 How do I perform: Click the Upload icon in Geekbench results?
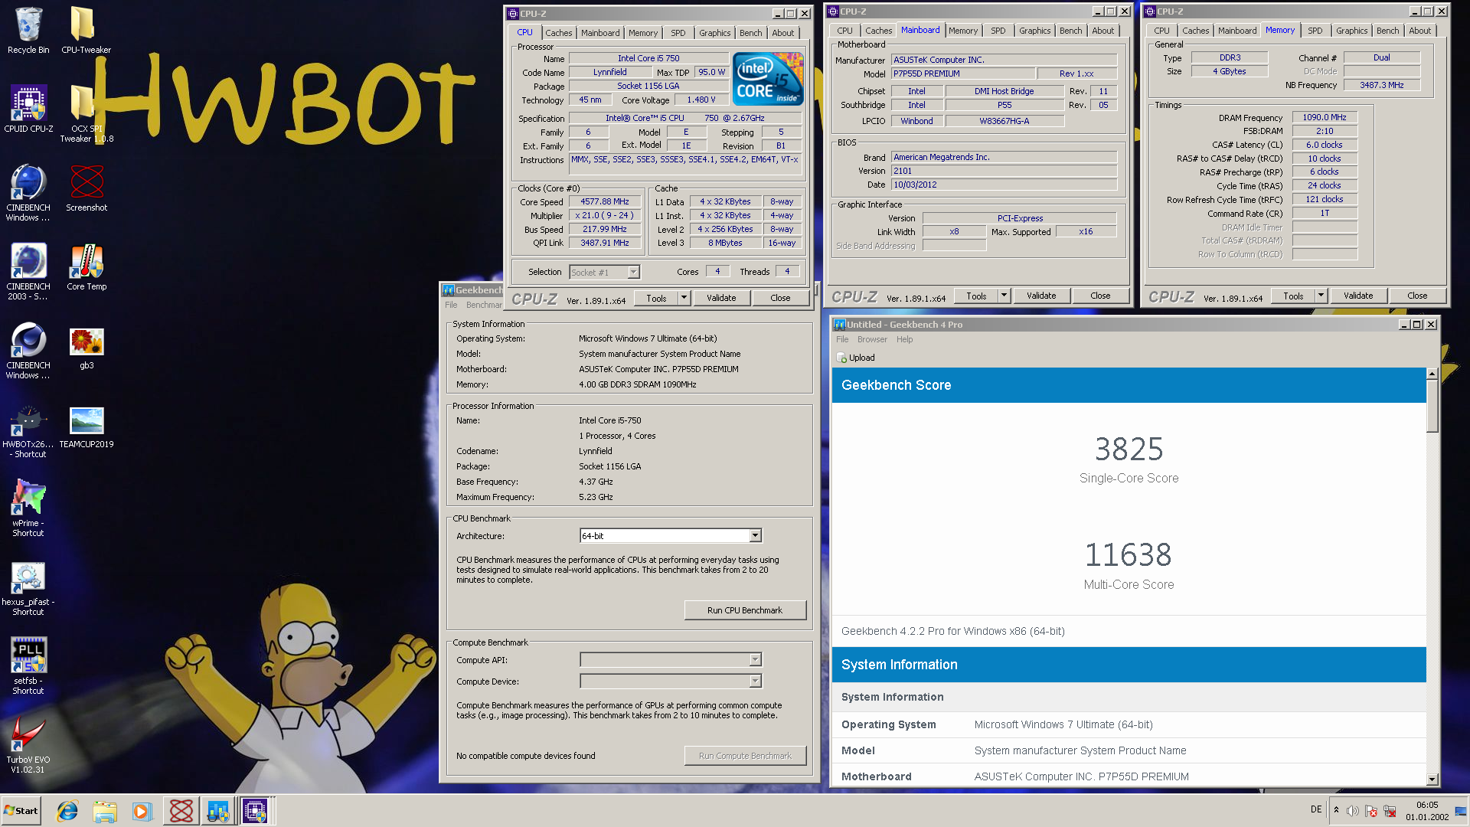[x=842, y=358]
